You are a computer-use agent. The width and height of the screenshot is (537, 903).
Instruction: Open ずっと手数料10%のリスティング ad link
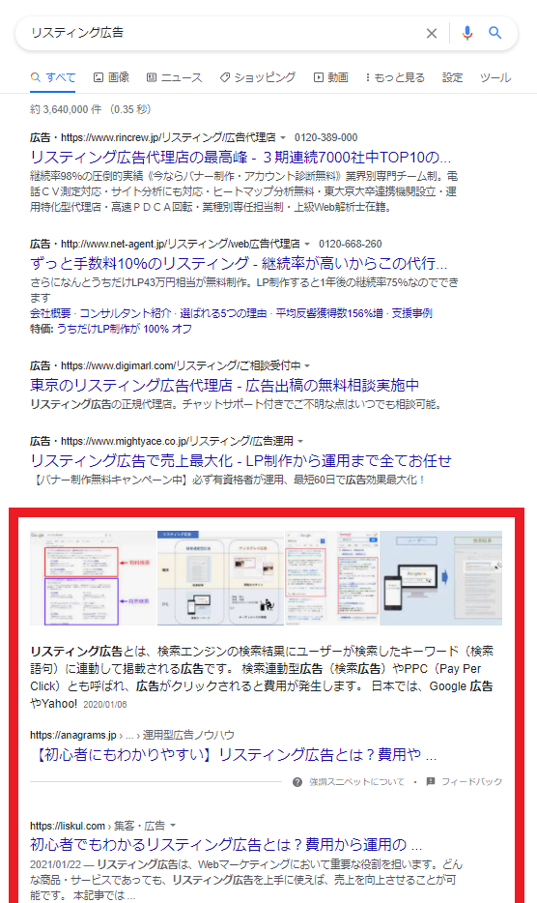[239, 263]
